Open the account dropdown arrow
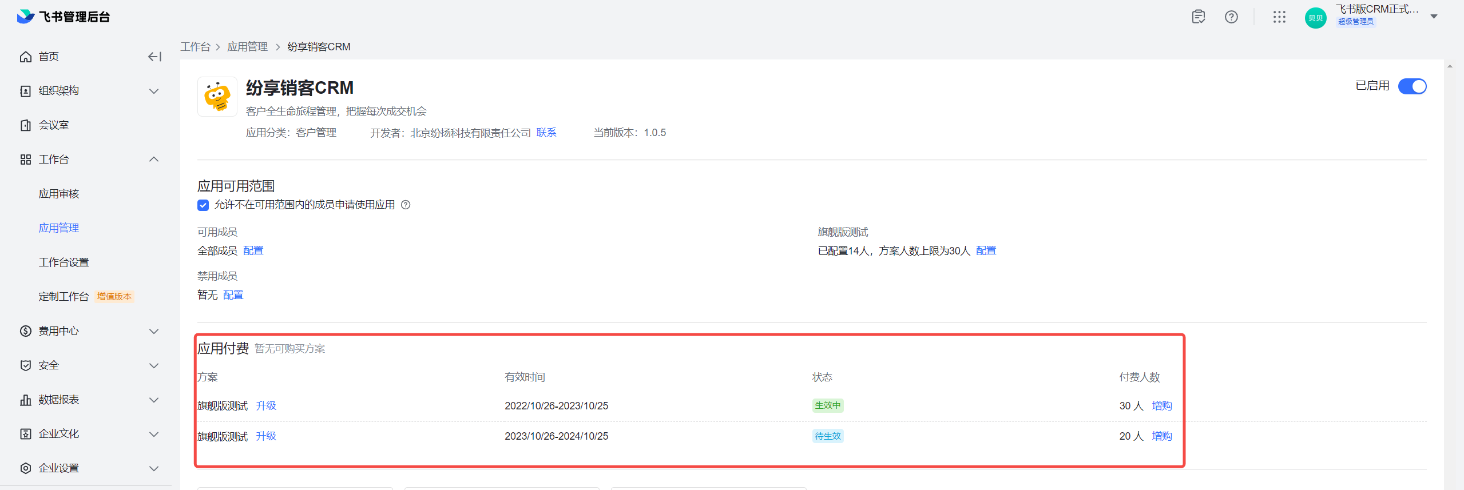This screenshot has height=490, width=1464. [1434, 17]
